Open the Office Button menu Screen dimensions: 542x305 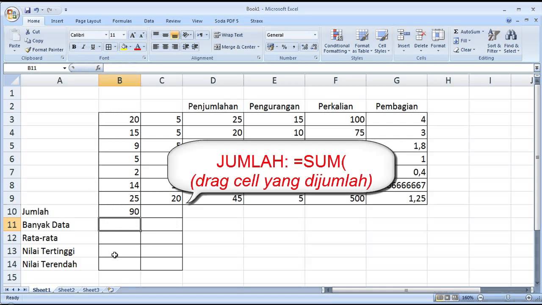coord(12,14)
